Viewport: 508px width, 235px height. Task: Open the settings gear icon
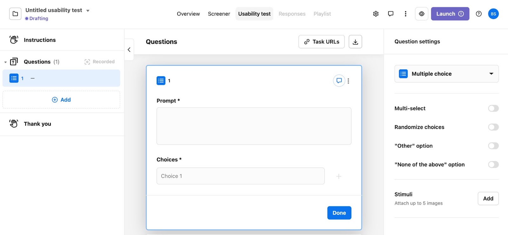[x=376, y=14]
